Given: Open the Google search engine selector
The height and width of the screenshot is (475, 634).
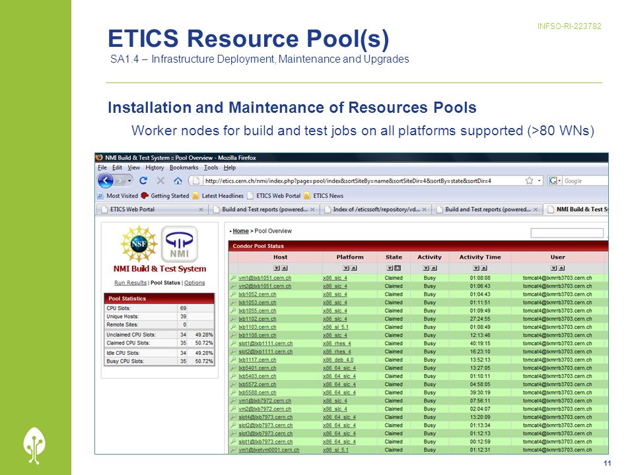Looking at the screenshot, I should click(x=554, y=181).
